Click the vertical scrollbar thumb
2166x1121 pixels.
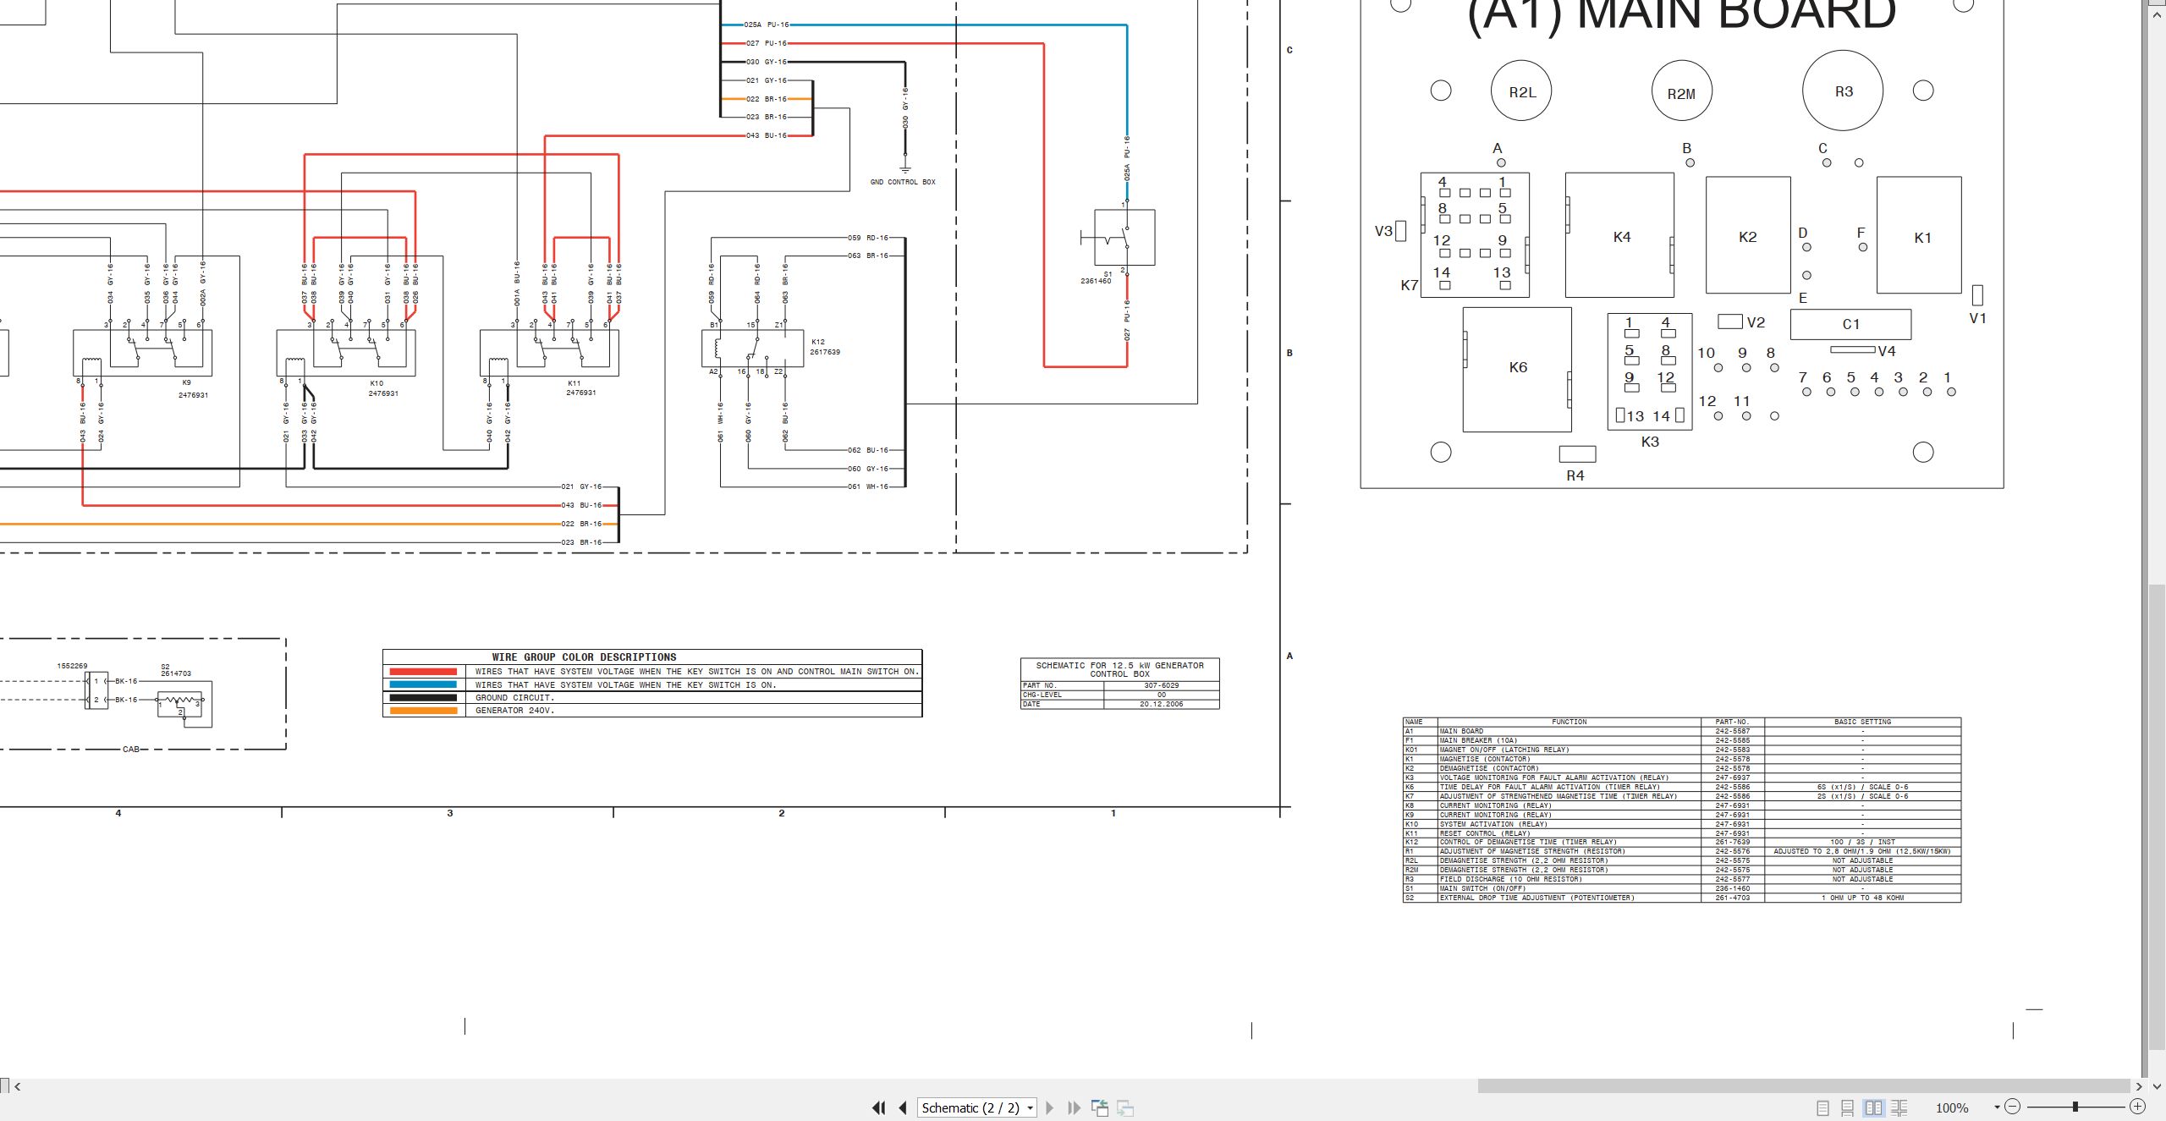(x=2158, y=816)
